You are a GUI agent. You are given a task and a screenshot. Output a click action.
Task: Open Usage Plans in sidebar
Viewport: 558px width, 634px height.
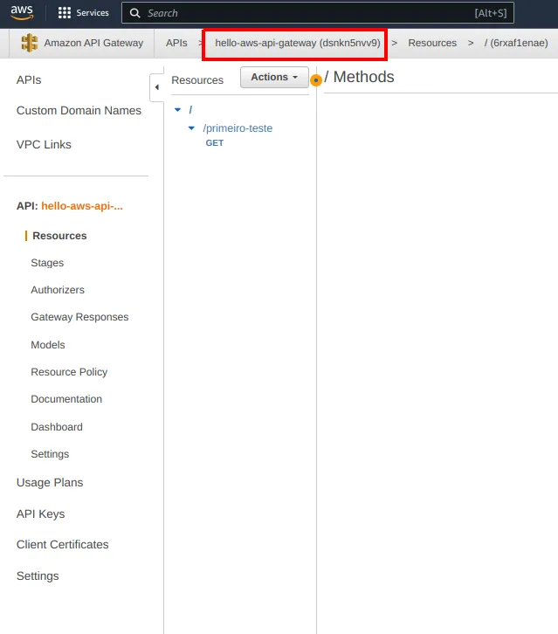[50, 482]
